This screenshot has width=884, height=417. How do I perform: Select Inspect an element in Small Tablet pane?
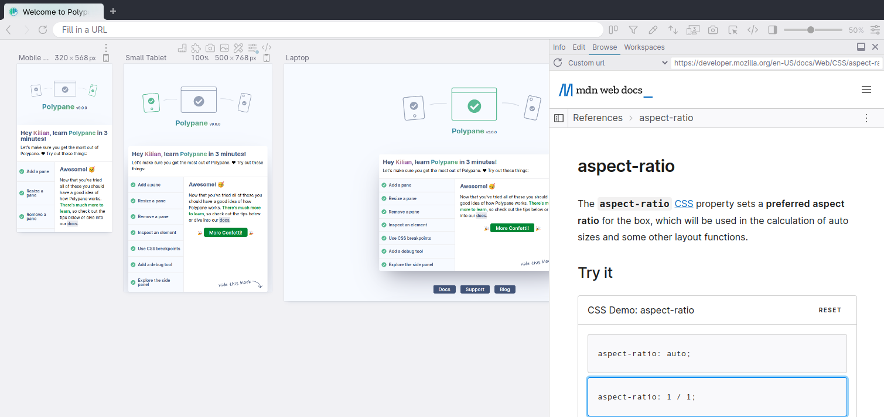click(156, 233)
